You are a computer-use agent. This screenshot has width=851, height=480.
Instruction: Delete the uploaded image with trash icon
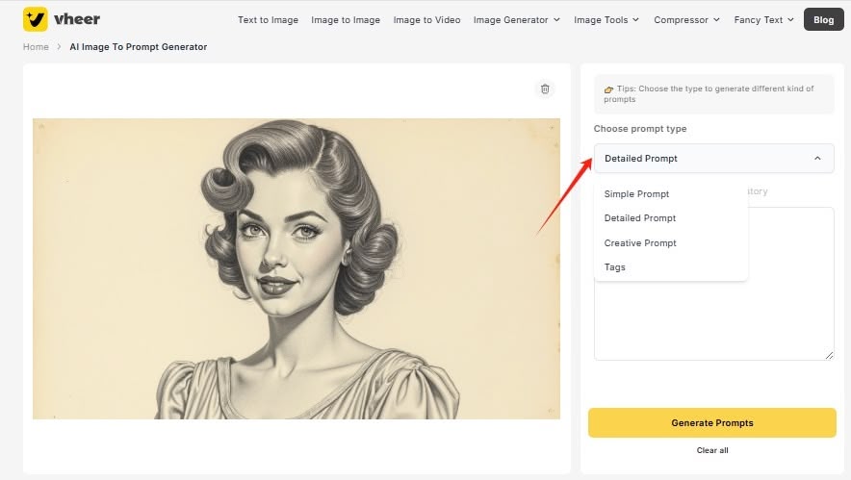point(545,88)
